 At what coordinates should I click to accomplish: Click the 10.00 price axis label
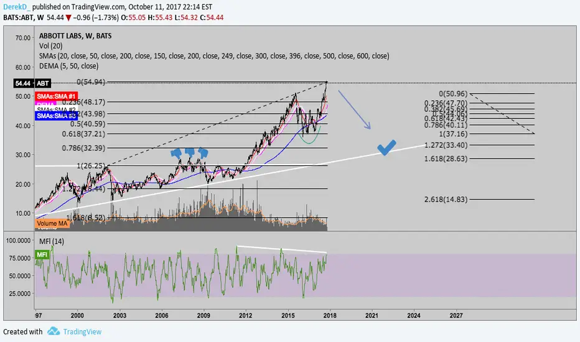(23, 213)
